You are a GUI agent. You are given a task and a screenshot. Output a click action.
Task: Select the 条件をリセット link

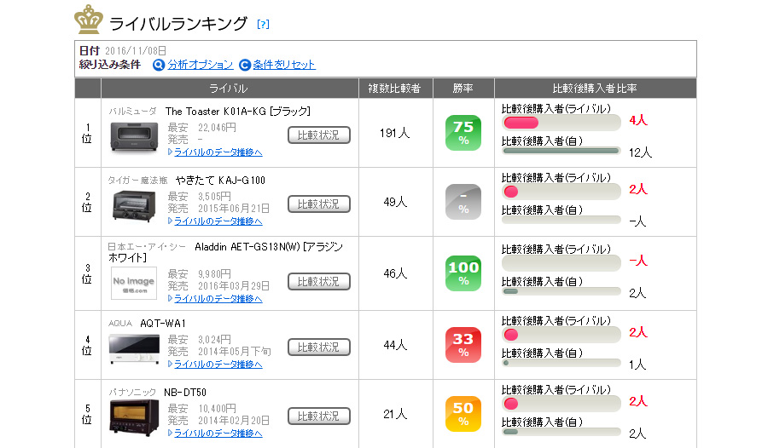tap(284, 65)
